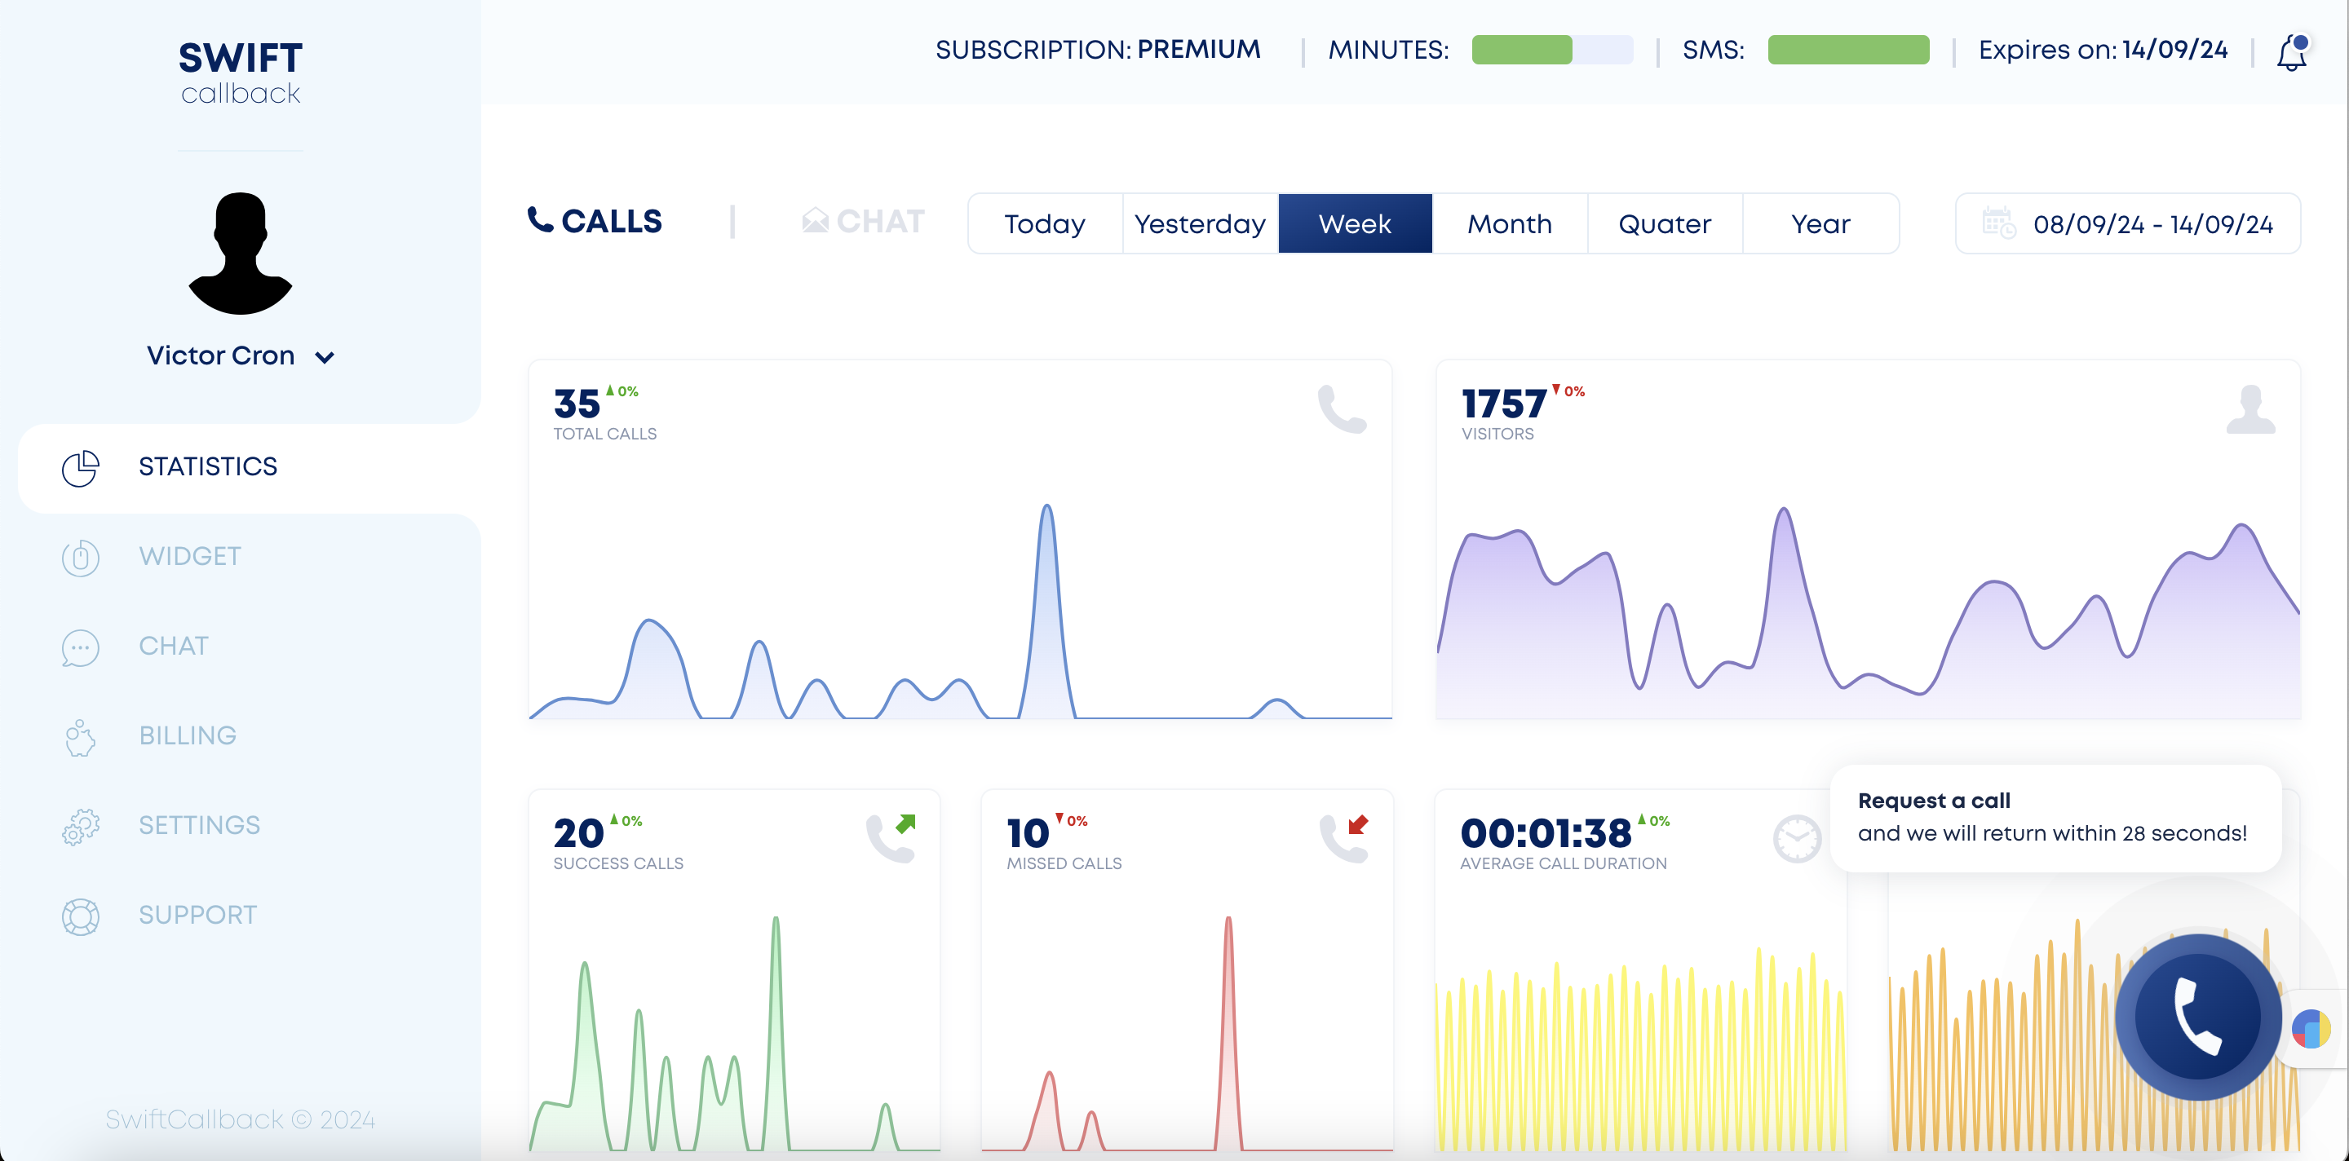Click the calendar icon in date range

click(1998, 223)
